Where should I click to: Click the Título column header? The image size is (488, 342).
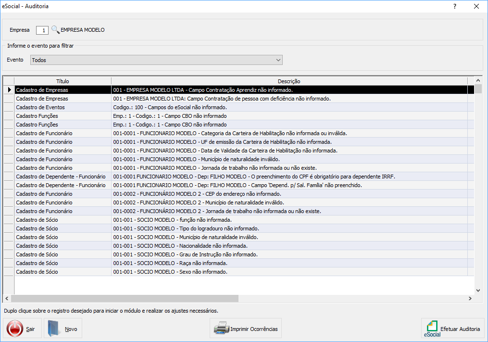[x=63, y=81]
